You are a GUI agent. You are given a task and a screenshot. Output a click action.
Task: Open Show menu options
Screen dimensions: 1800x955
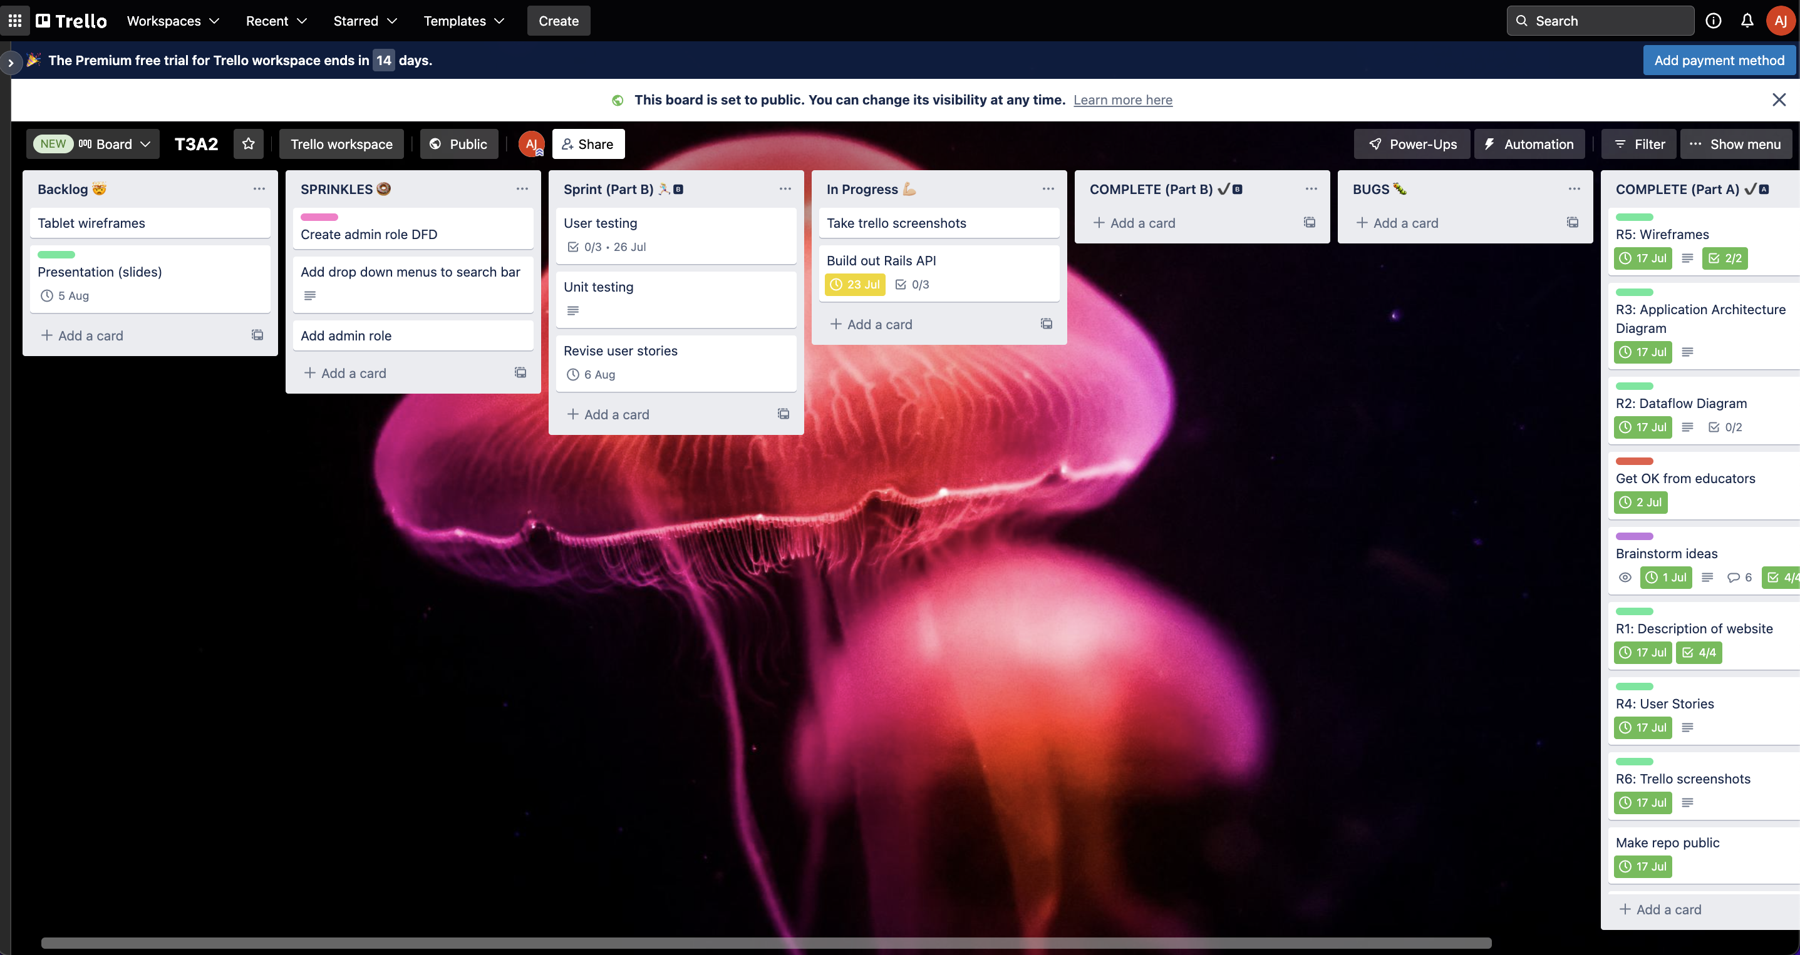tap(1734, 144)
